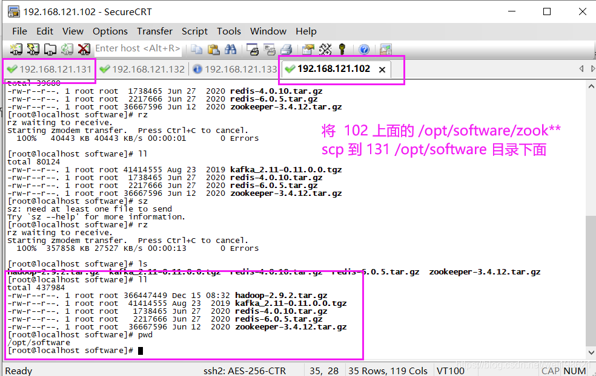
Task: Switch to the 192.168.121.131 session tab
Action: pyautogui.click(x=50, y=69)
